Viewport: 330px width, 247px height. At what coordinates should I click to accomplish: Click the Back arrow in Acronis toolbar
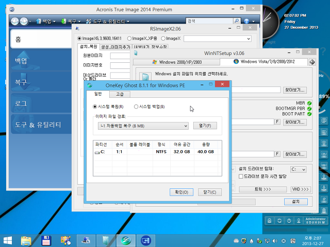15,21
